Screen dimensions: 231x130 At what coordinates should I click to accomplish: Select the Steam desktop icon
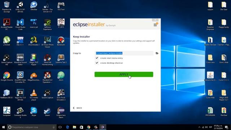coord(47,112)
